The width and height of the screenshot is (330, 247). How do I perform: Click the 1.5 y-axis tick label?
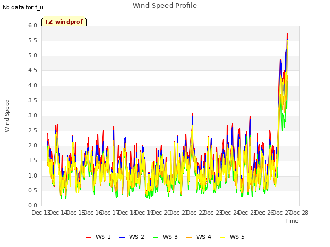[32, 161]
